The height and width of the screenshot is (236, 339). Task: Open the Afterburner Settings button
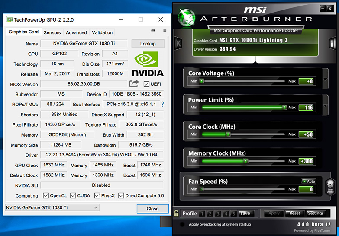click(316, 214)
